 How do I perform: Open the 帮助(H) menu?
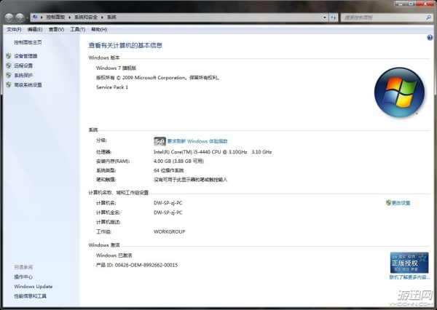click(99, 29)
